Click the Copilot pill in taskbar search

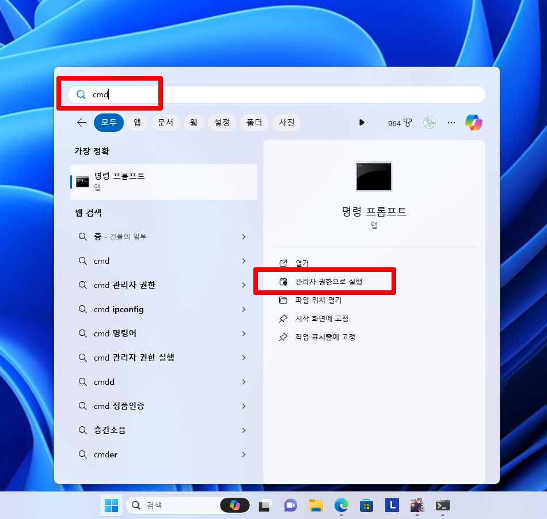[x=235, y=505]
